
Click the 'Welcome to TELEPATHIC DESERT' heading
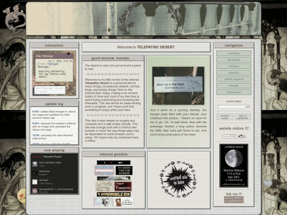point(146,47)
